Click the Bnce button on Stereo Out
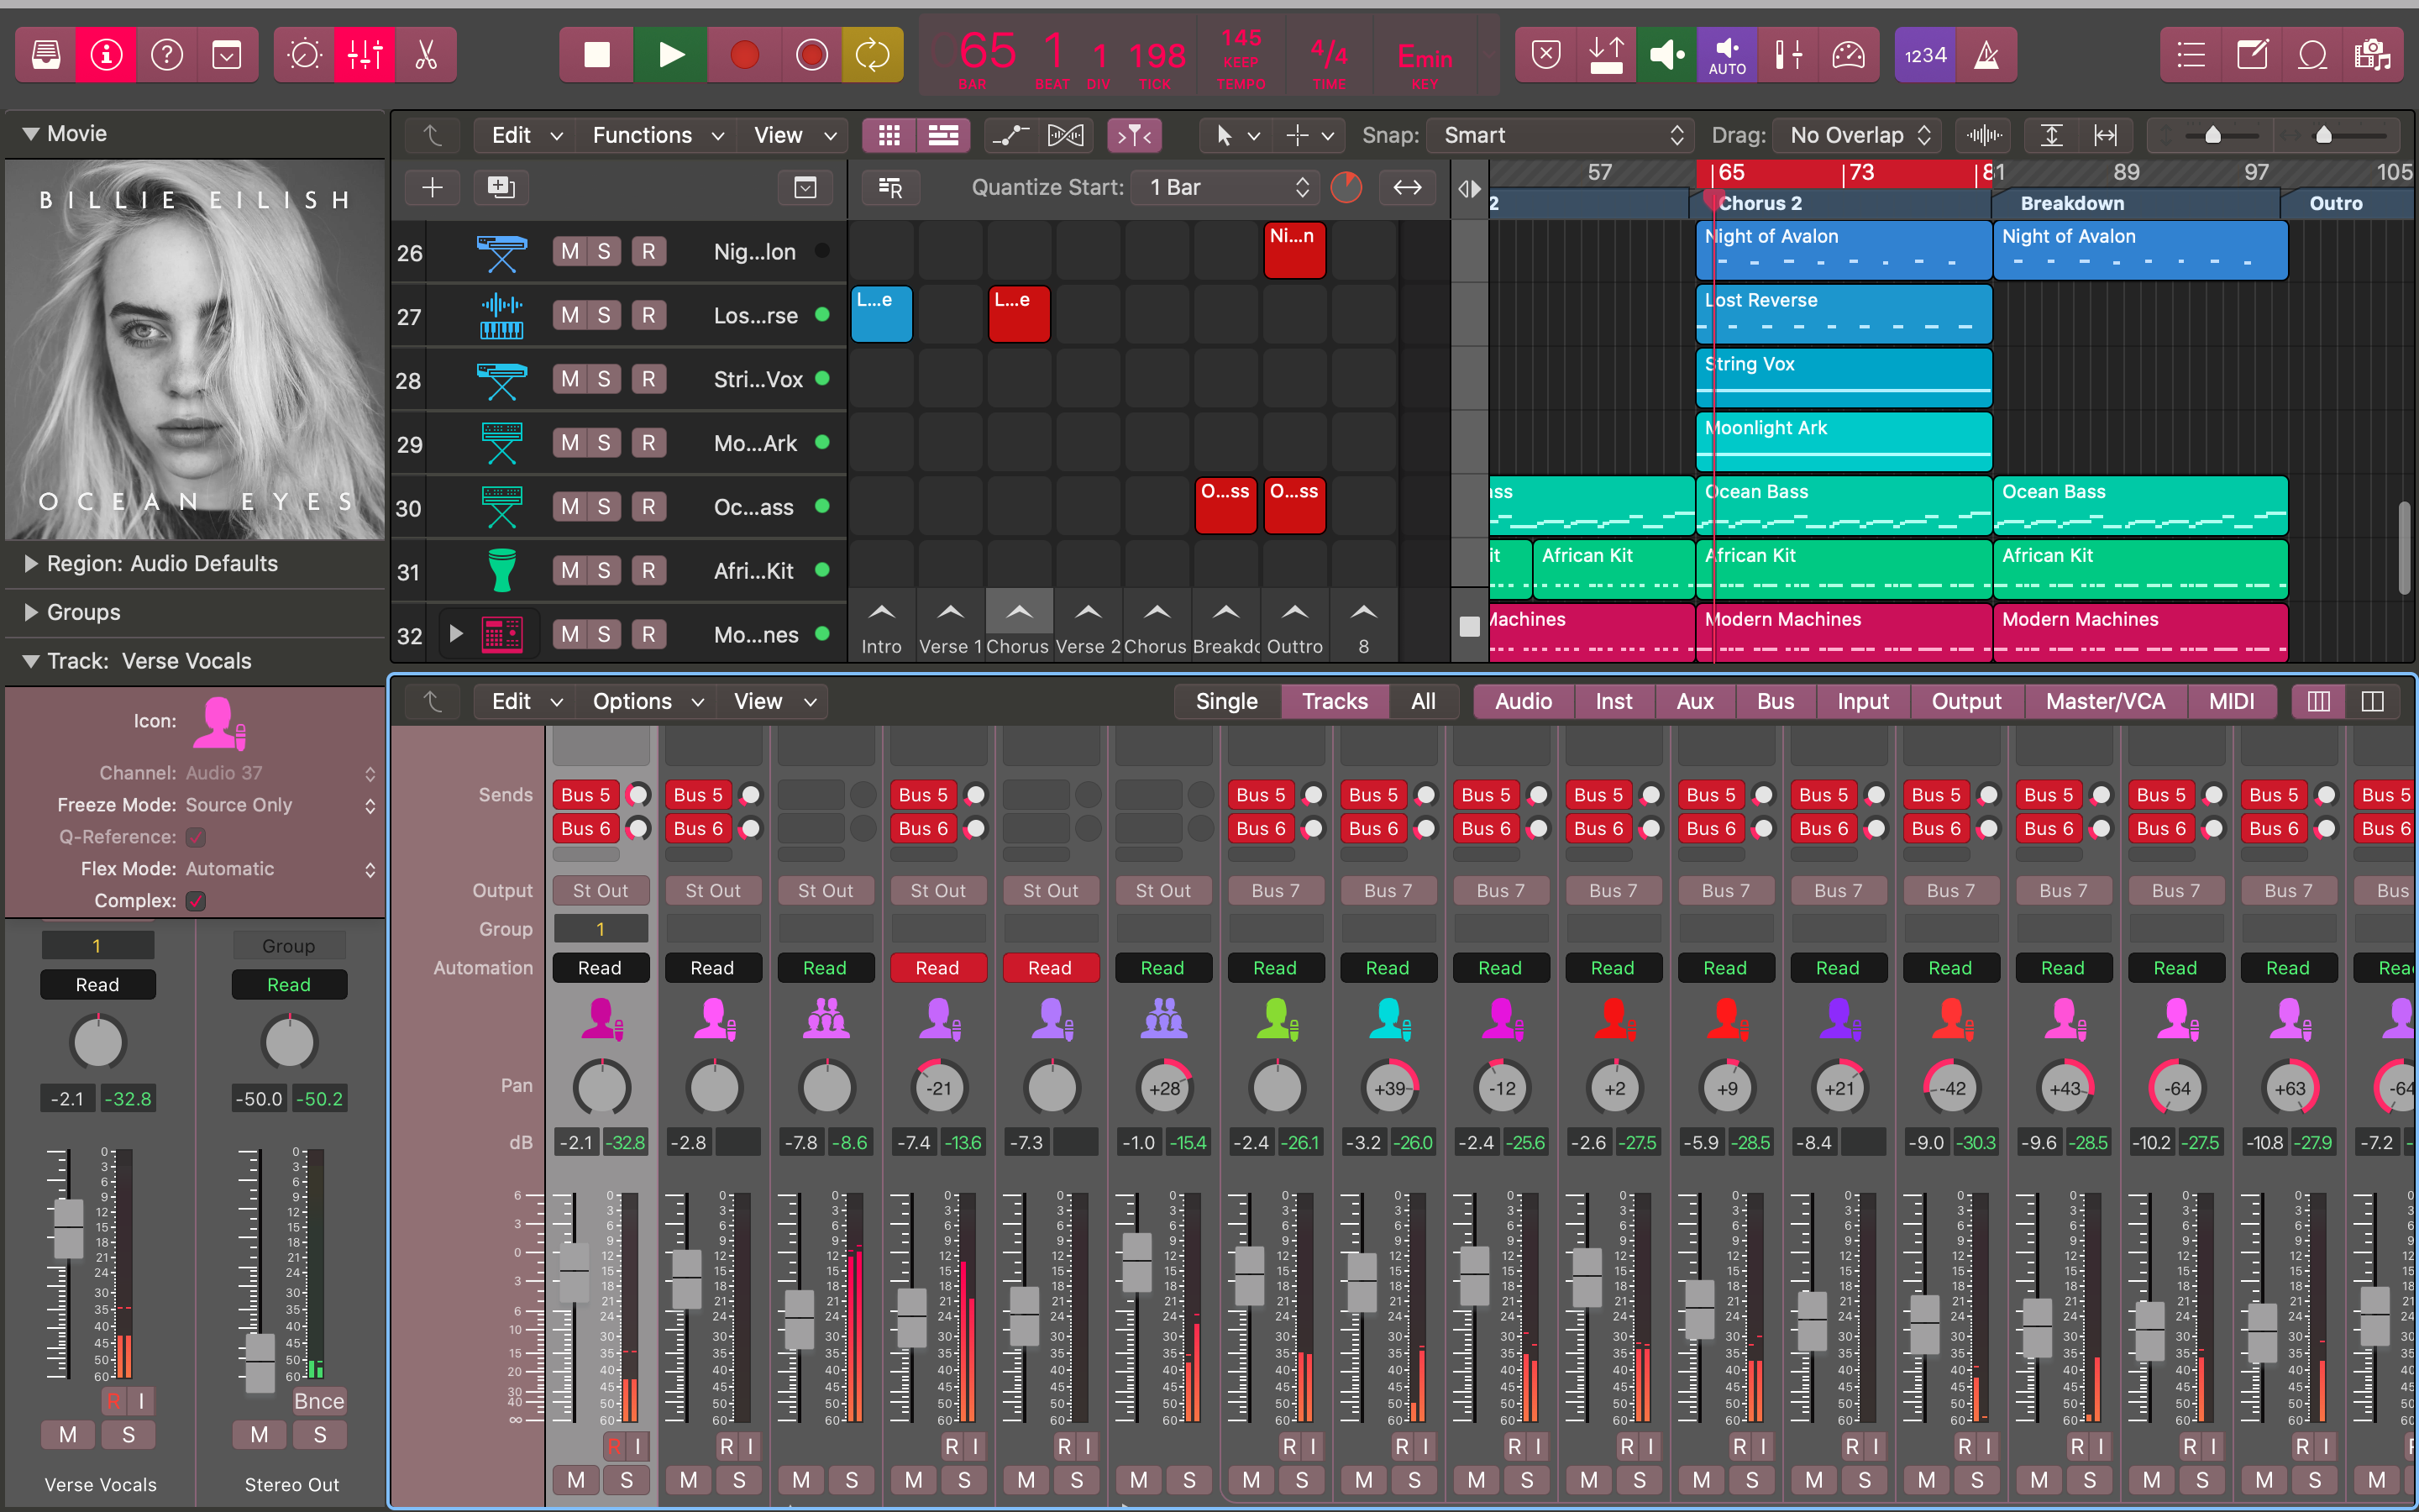2419x1512 pixels. (319, 1401)
